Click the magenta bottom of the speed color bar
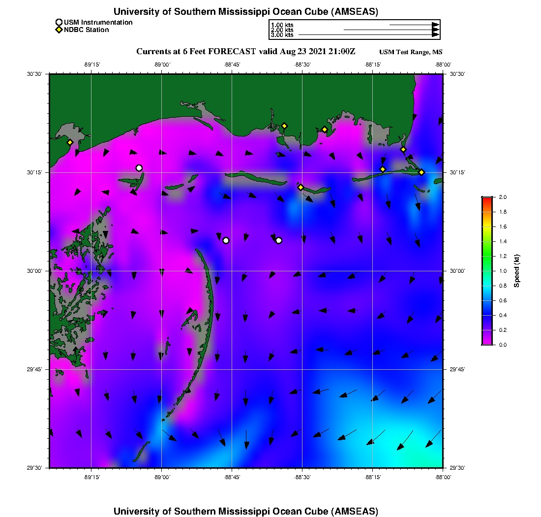Viewport: 541px width, 517px height. [487, 343]
